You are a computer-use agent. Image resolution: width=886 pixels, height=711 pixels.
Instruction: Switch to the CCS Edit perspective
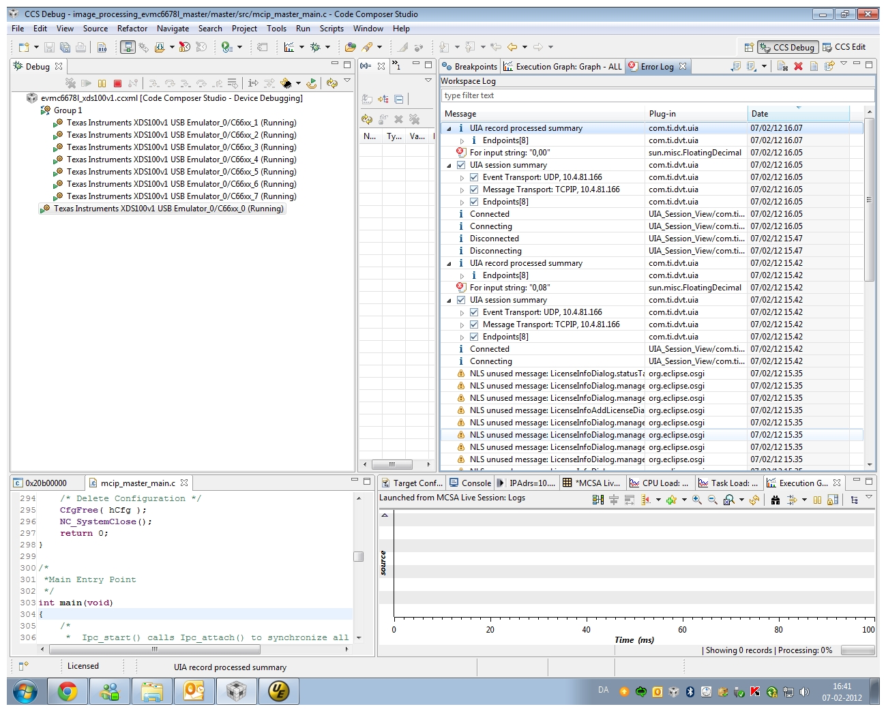(844, 47)
